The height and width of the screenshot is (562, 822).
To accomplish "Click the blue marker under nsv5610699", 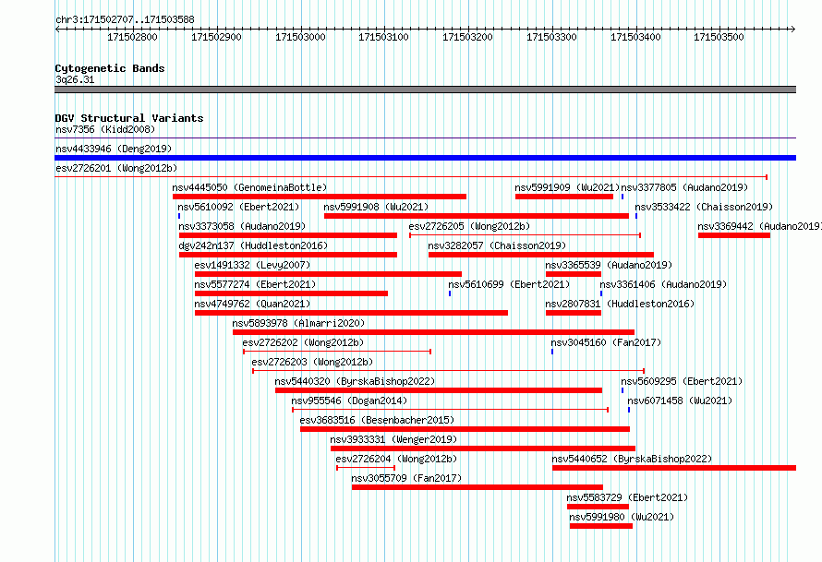I will [x=450, y=293].
